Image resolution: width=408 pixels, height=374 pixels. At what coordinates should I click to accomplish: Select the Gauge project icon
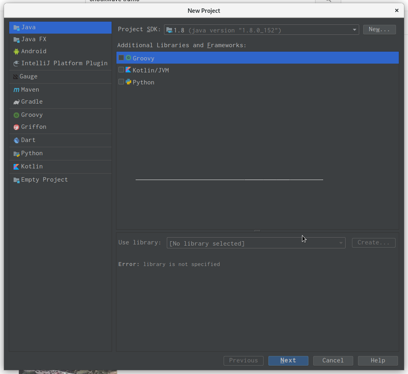(16, 77)
